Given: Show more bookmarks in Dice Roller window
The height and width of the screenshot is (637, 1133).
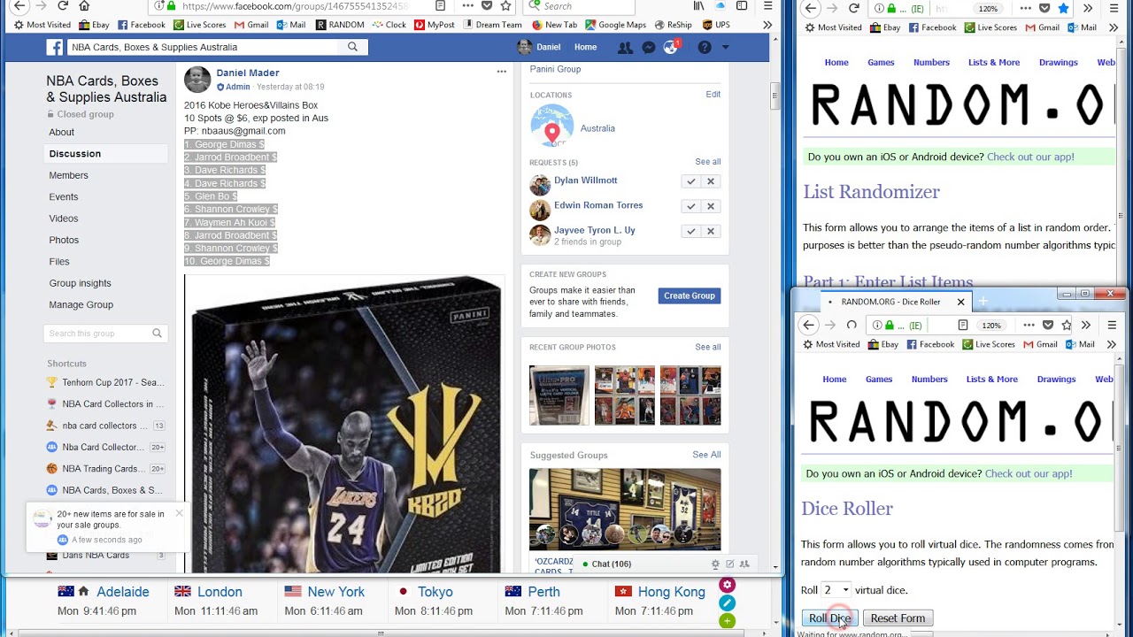Looking at the screenshot, I should (x=1112, y=344).
